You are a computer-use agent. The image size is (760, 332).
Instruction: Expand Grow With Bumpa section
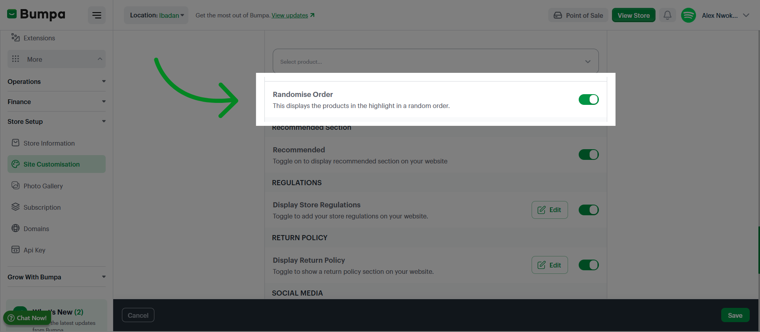[57, 277]
